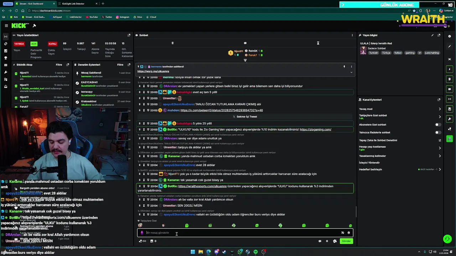Viewport: 456px width, 256px height.
Task: Open the emoji picker in message box
Action: 349,233
